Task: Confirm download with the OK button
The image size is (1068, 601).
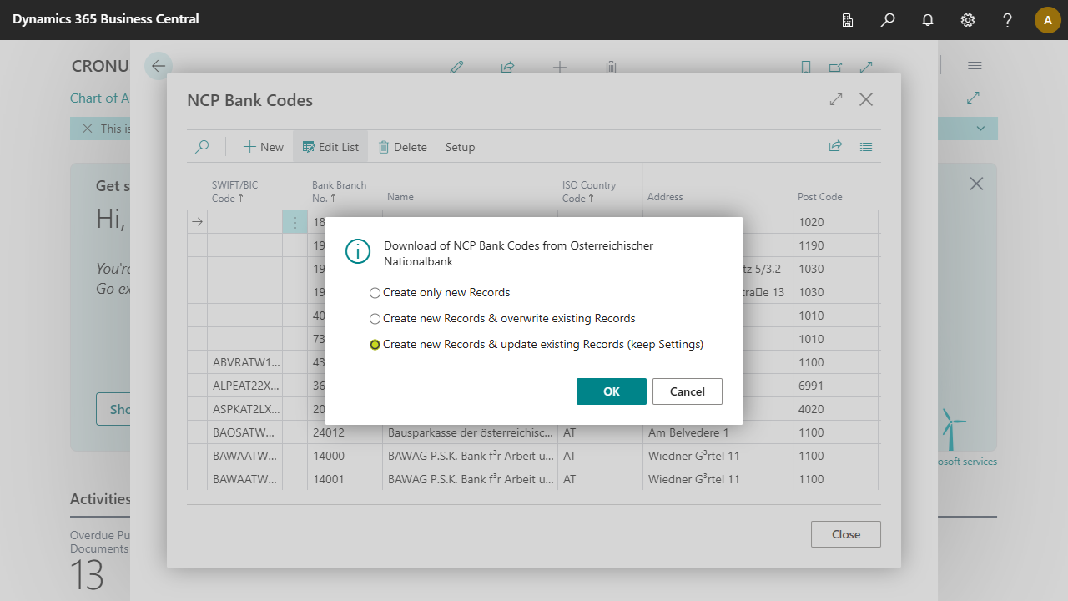Action: pyautogui.click(x=612, y=391)
